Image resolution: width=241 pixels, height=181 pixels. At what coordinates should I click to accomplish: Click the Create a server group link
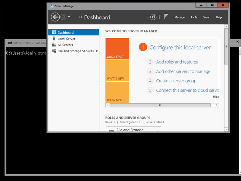pyautogui.click(x=176, y=81)
